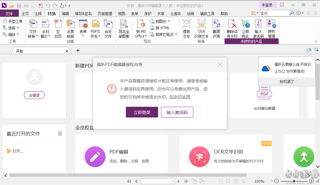
Task: Click the 截屏识别 capture icon
Action: pos(216,28)
